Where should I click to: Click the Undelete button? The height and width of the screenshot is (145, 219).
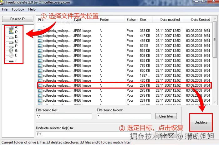tap(201, 123)
